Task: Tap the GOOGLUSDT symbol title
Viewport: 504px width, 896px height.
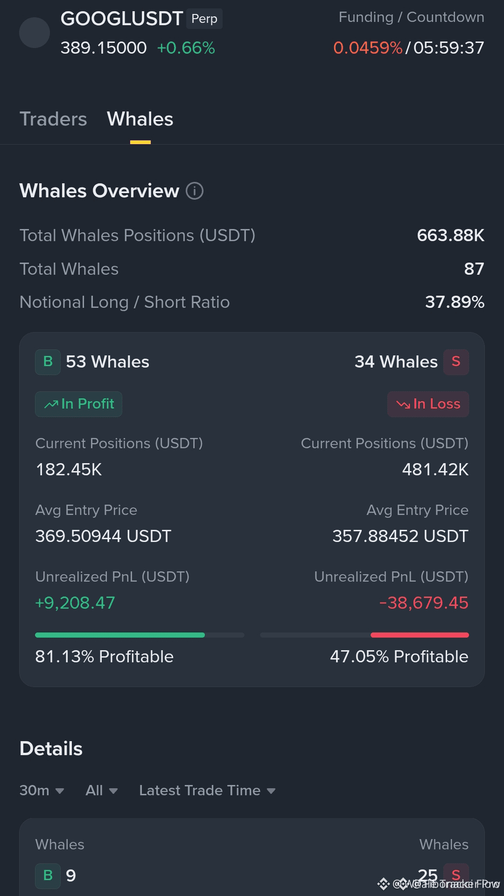Action: 121,19
